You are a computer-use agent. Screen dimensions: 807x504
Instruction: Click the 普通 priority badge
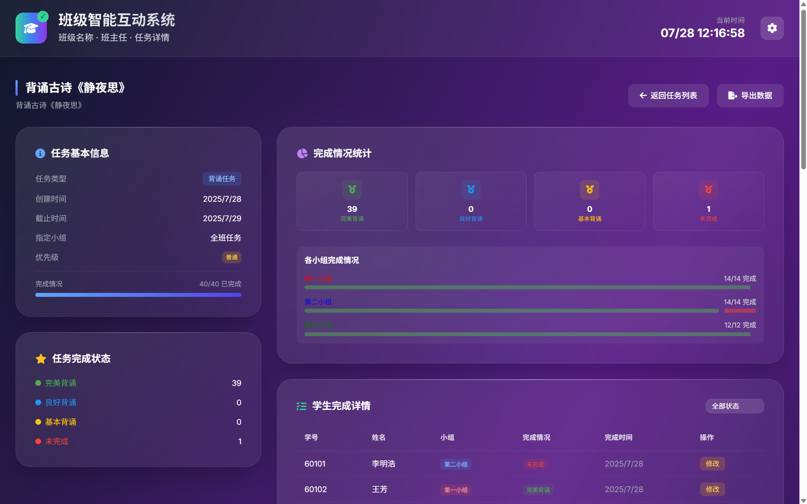[x=231, y=257]
